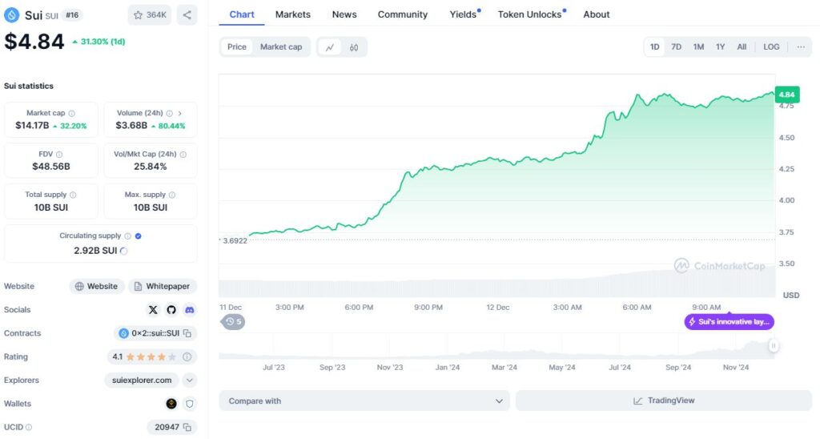Set chart range to 1D

pos(655,47)
